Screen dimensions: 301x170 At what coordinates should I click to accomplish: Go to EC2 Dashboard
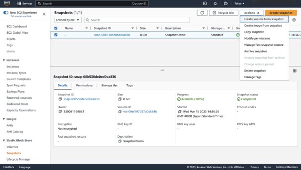[17, 26]
